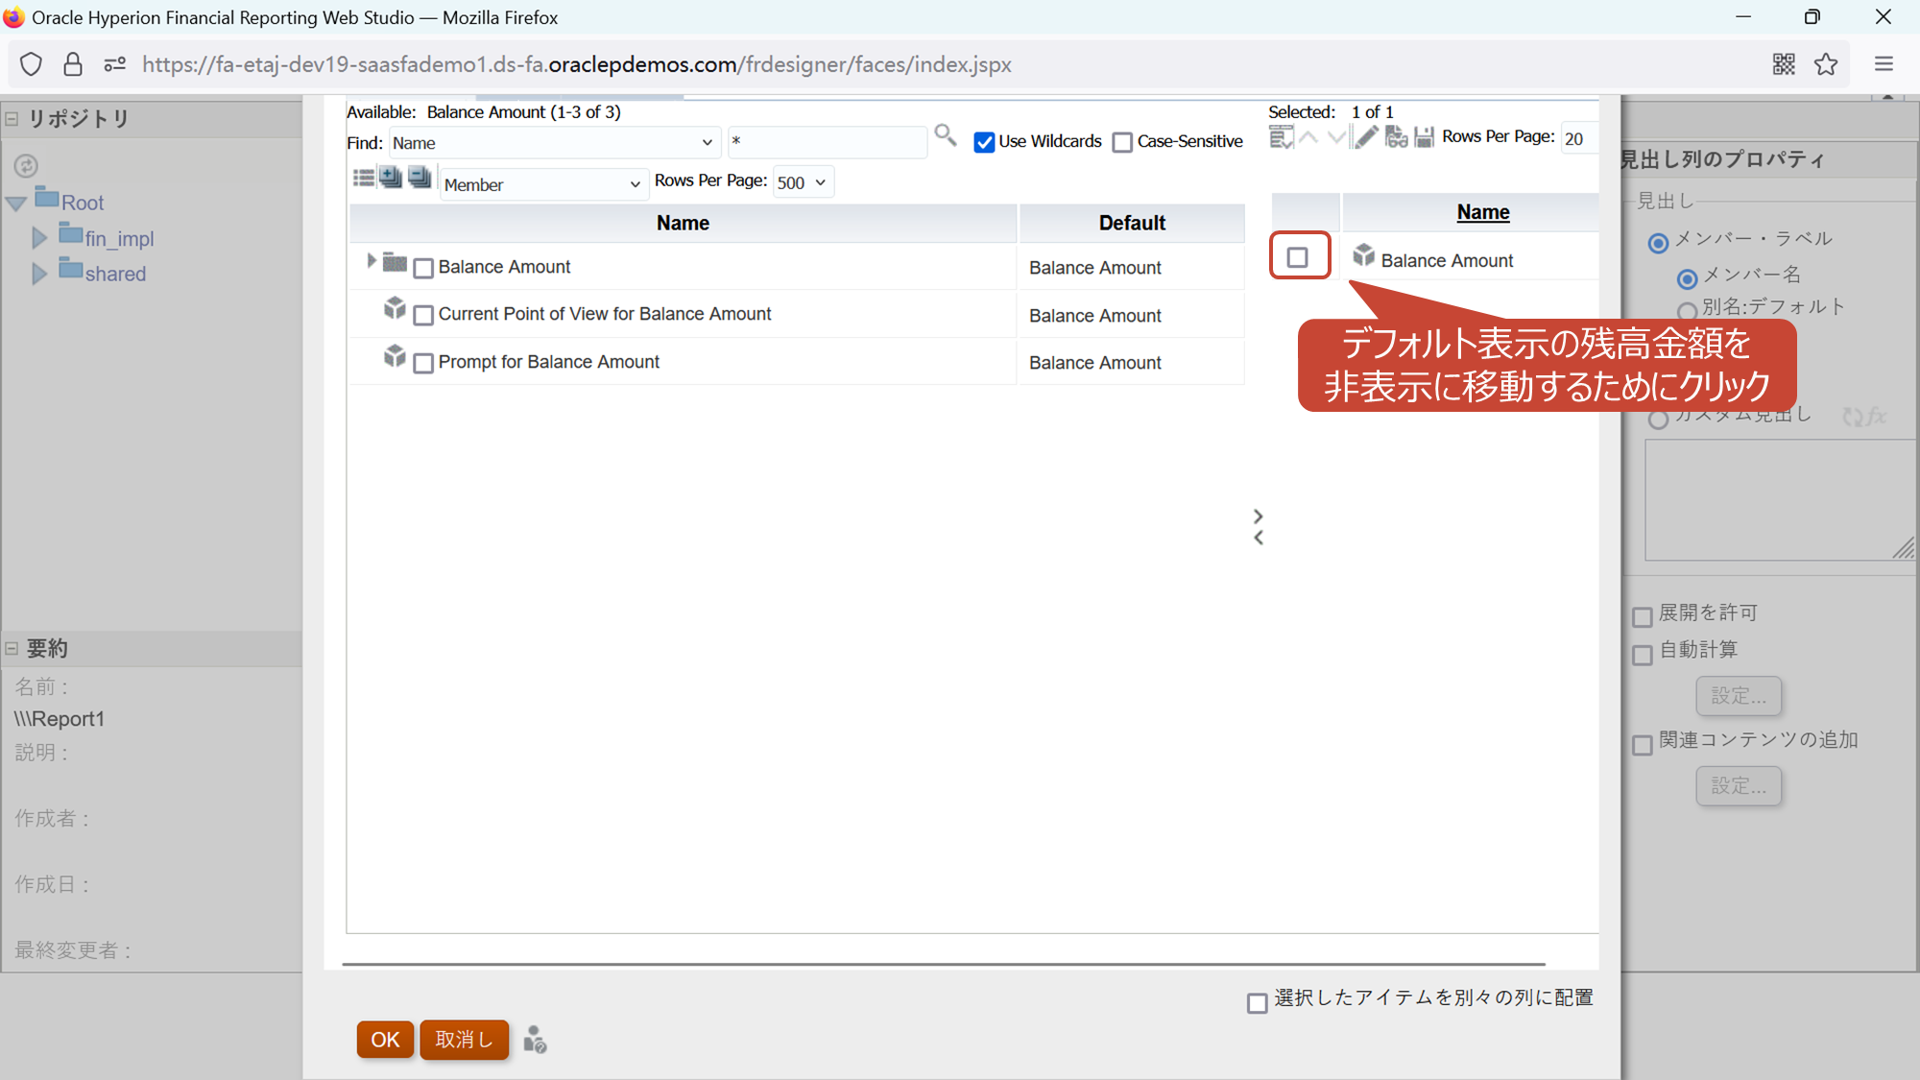1920x1080 pixels.
Task: Click the expand all members icon
Action: coord(390,178)
